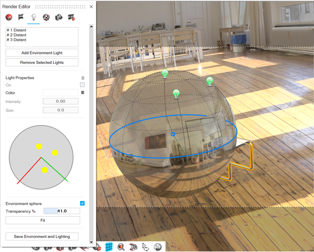This screenshot has height=252, width=314.
Task: Click the cursor rotate icon in bottom toolbar
Action: (x=146, y=247)
